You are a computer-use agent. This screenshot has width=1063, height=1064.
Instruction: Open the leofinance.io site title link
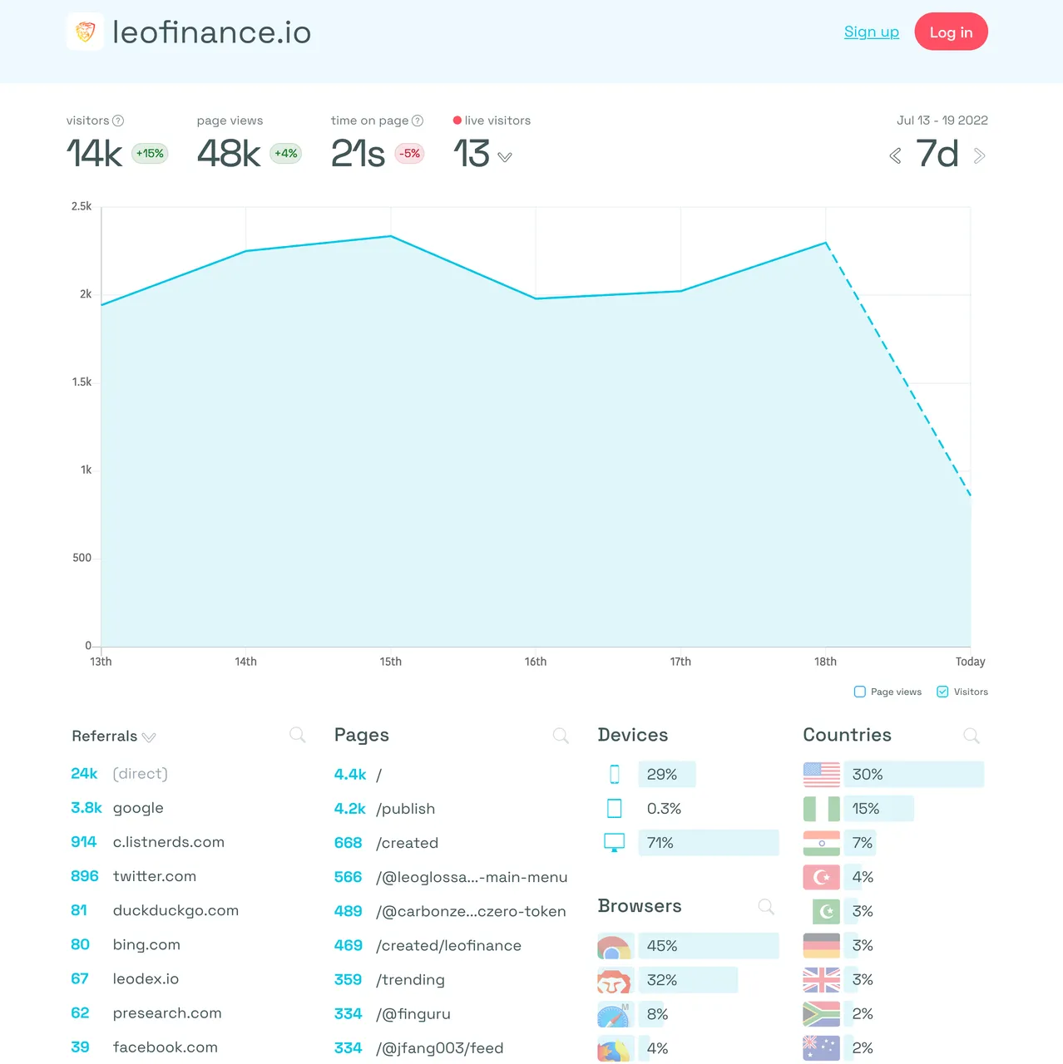tap(211, 32)
